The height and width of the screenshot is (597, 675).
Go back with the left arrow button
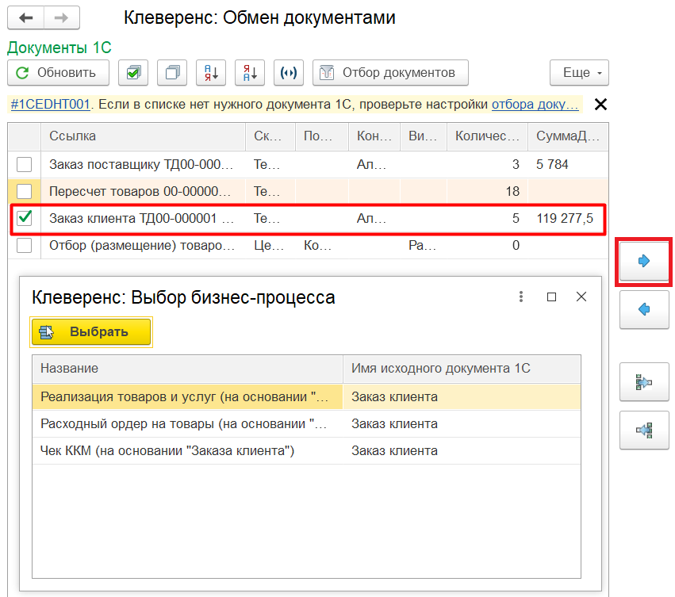pos(26,17)
